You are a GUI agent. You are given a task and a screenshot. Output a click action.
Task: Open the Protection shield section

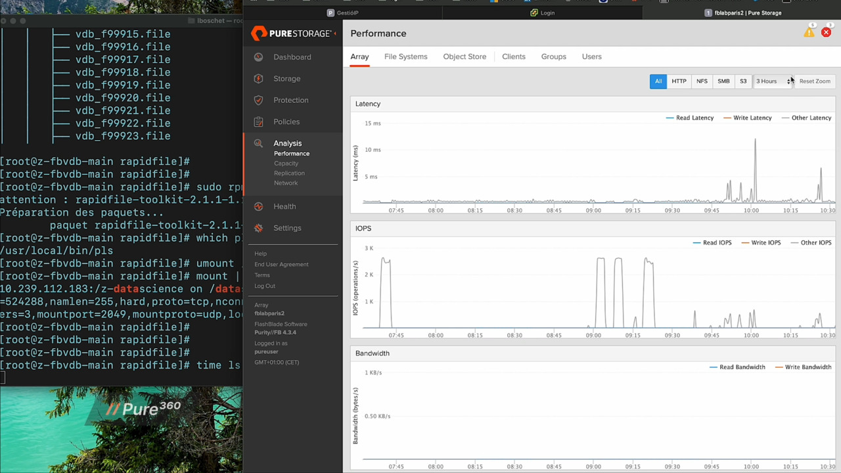(258, 100)
